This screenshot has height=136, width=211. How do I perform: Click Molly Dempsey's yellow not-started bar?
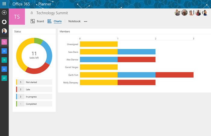pyautogui.click(x=99, y=83)
